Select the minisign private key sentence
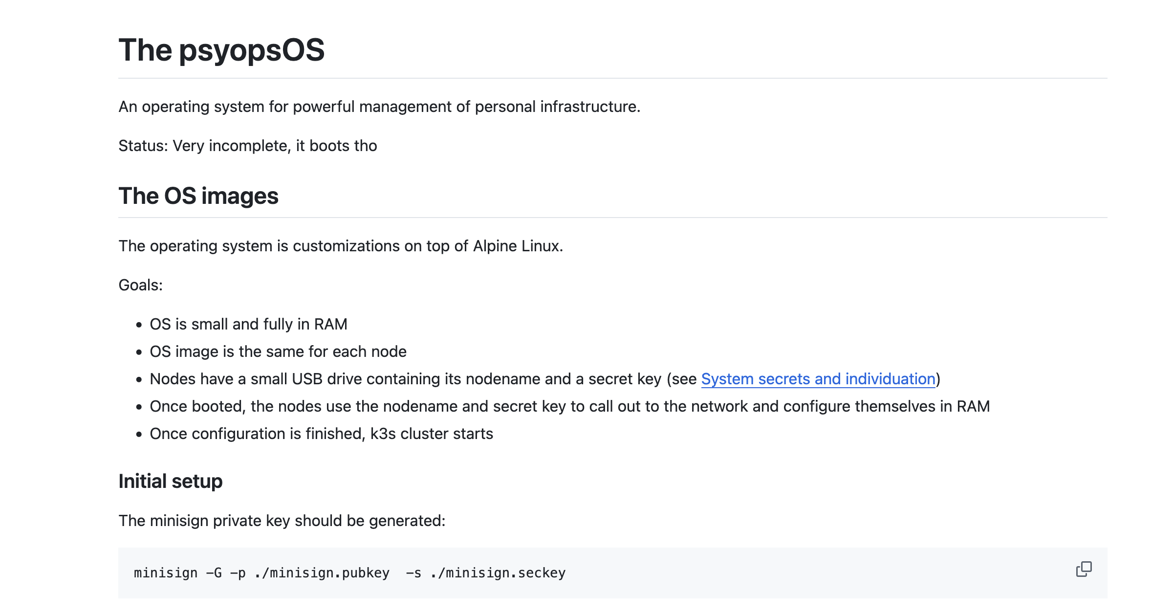Viewport: 1173px width, 616px height. tap(282, 520)
